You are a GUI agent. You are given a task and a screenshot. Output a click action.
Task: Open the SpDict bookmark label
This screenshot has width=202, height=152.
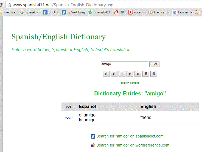pos(54,12)
